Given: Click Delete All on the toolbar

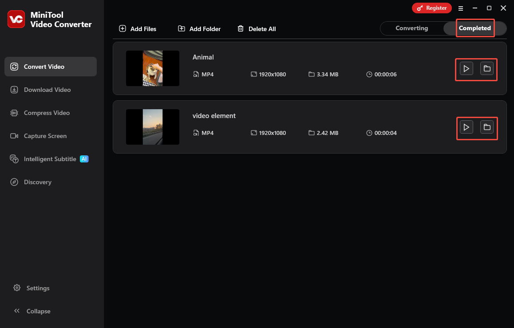Looking at the screenshot, I should click(x=257, y=28).
